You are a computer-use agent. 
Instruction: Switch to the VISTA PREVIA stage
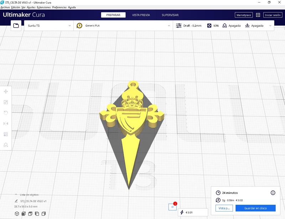(141, 15)
